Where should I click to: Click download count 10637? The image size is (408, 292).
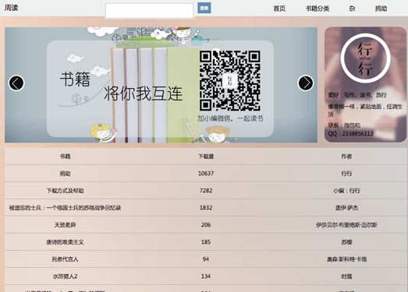coord(206,174)
